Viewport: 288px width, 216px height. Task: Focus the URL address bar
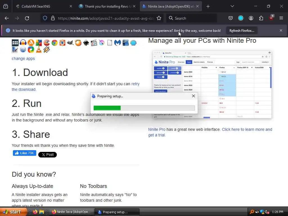[105, 18]
